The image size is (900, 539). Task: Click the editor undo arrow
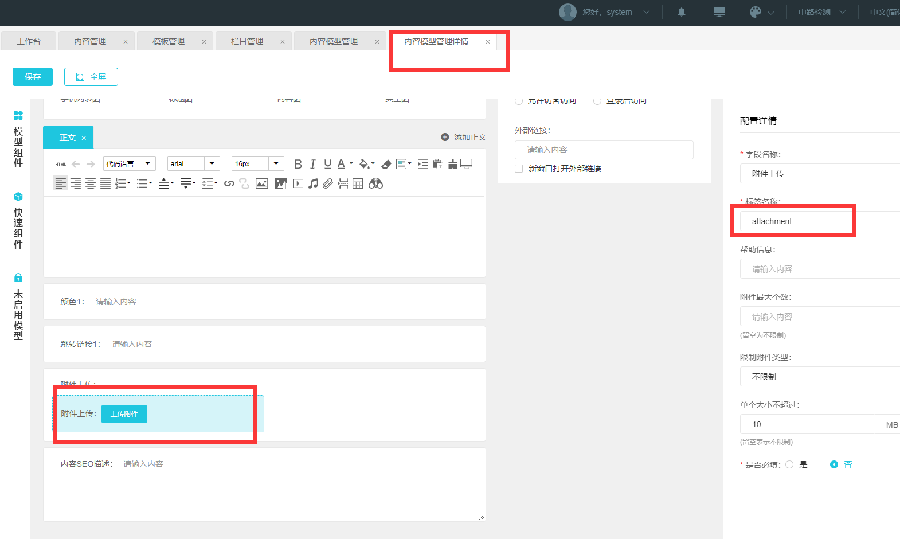(76, 164)
